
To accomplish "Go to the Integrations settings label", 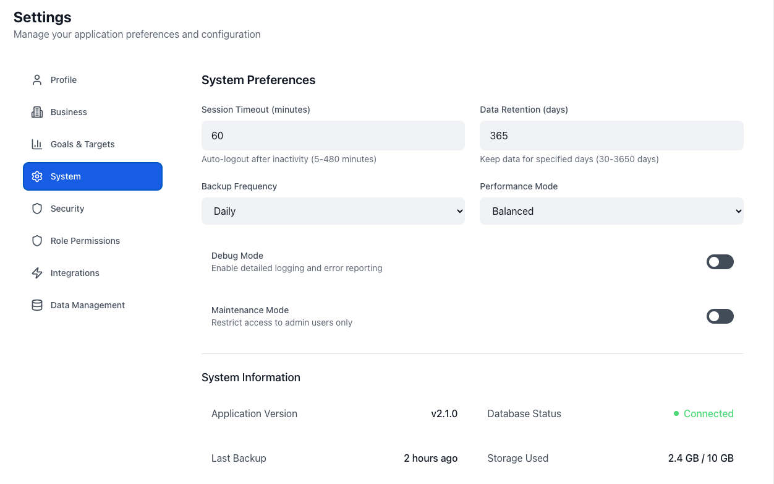I will (x=75, y=273).
